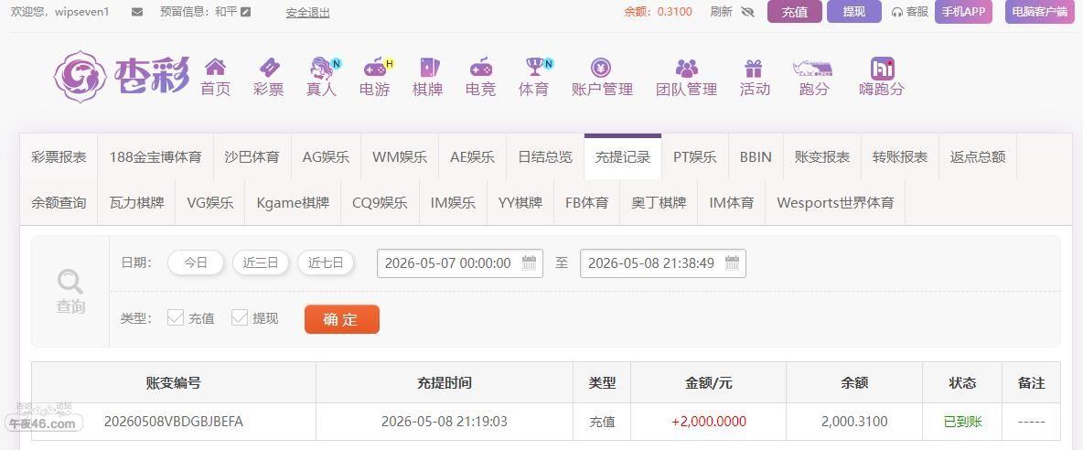Switch to the BBIN tab
The width and height of the screenshot is (1083, 450).
756,156
